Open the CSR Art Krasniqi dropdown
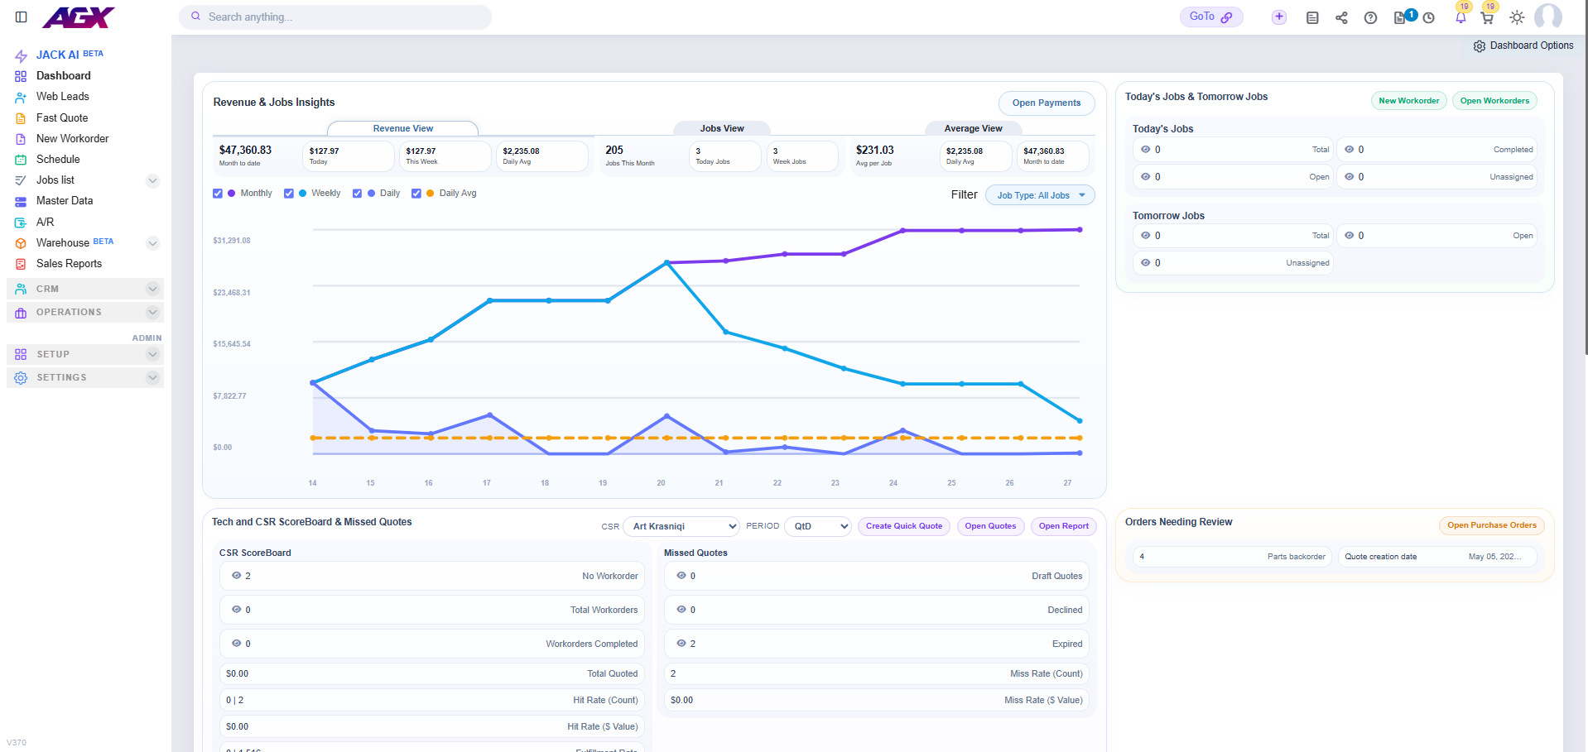 pos(681,526)
